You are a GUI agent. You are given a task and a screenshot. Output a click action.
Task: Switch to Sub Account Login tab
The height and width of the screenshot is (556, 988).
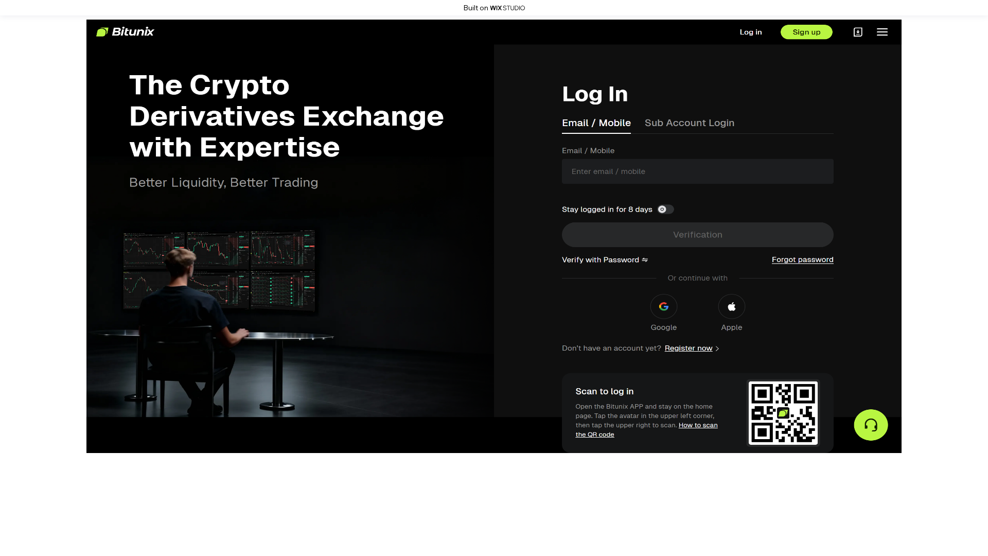(x=689, y=123)
